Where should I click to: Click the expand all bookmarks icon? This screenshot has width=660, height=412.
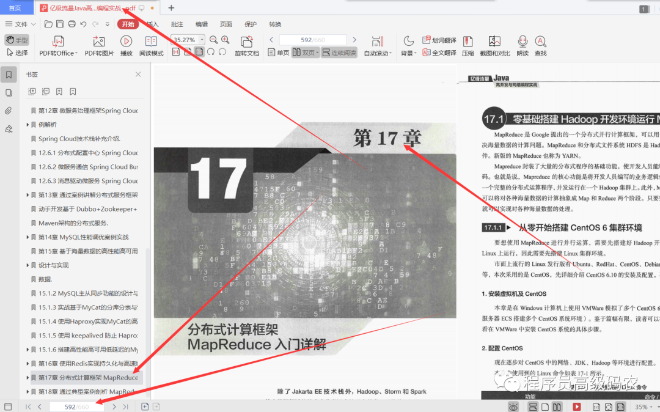pyautogui.click(x=32, y=91)
